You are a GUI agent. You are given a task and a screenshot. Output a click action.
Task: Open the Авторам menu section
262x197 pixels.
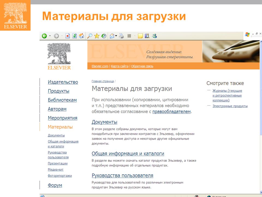(x=57, y=109)
